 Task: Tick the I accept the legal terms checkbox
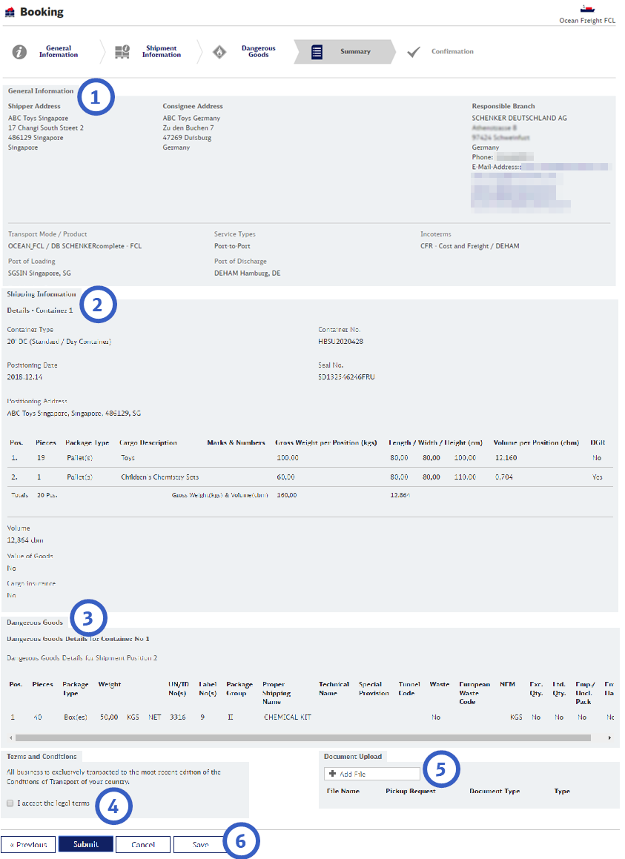[x=10, y=803]
